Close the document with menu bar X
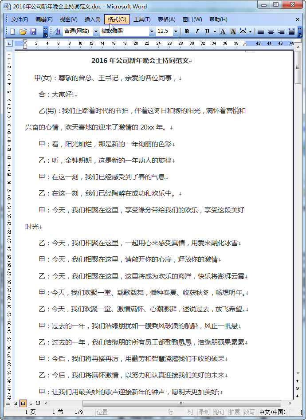The height and width of the screenshot is (420, 306). 298,20
